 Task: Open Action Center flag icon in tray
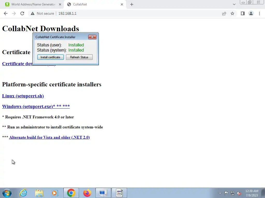coord(226,193)
